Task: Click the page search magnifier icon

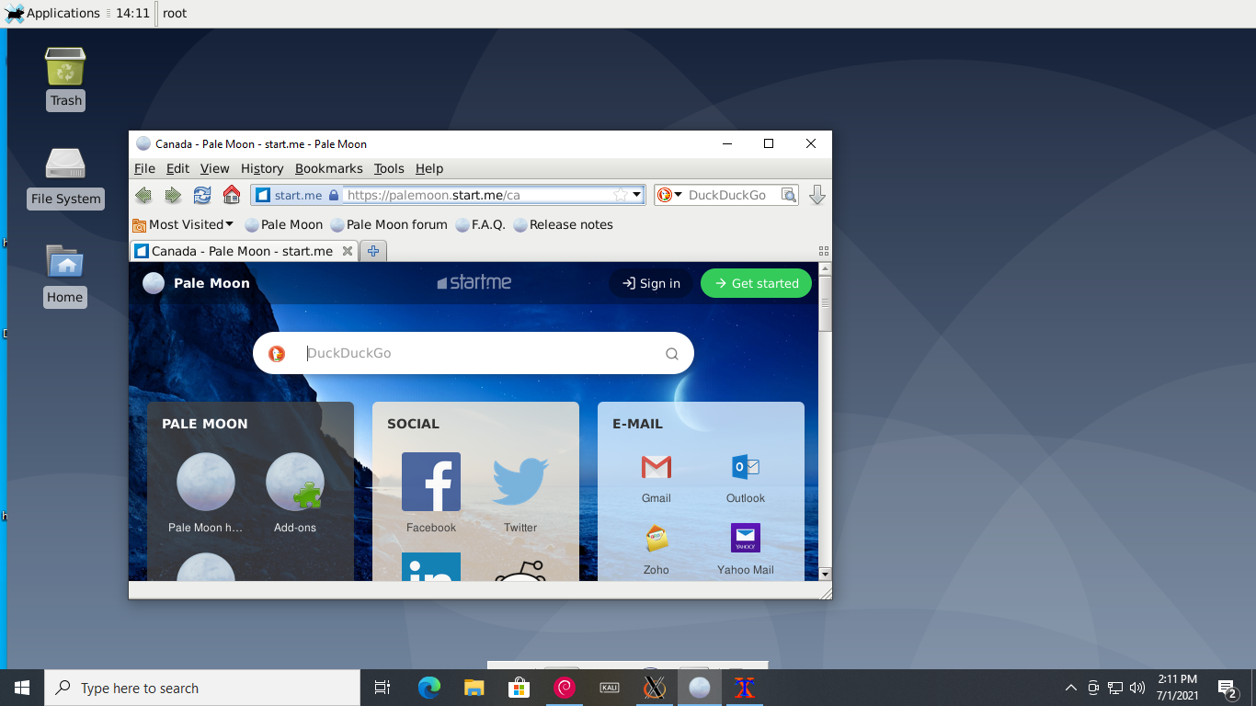Action: (x=672, y=353)
